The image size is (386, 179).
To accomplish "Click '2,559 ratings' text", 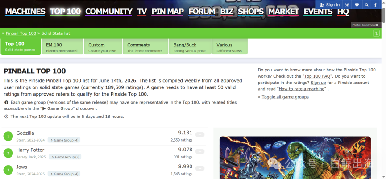I will click(182, 140).
